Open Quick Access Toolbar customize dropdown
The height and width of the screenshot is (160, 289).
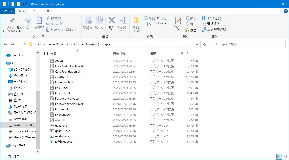(x=23, y=4)
